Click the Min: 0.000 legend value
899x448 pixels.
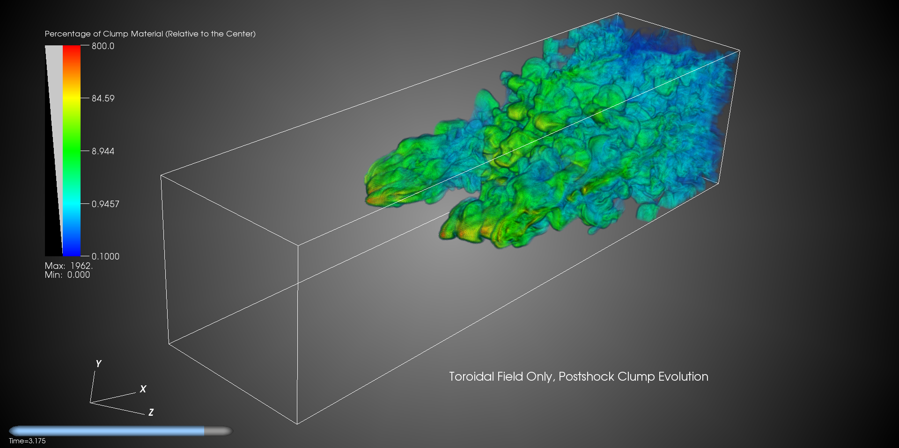click(x=67, y=275)
